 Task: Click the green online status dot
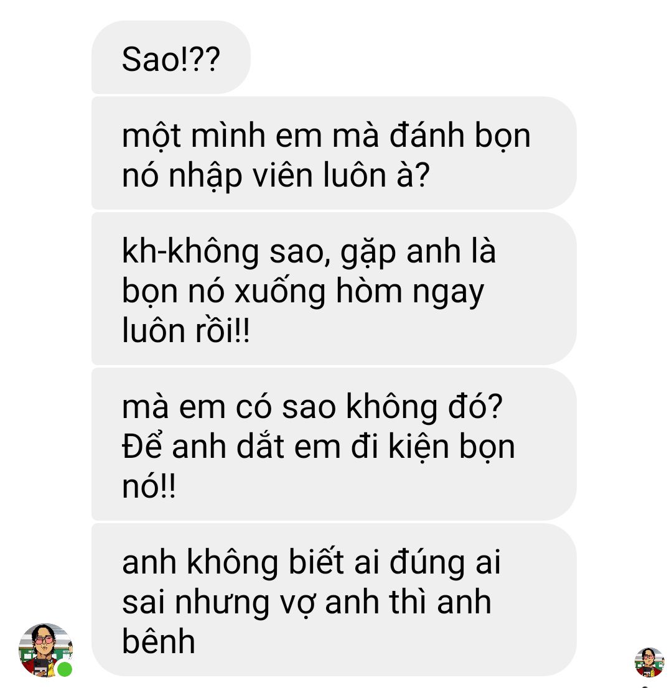(65, 669)
